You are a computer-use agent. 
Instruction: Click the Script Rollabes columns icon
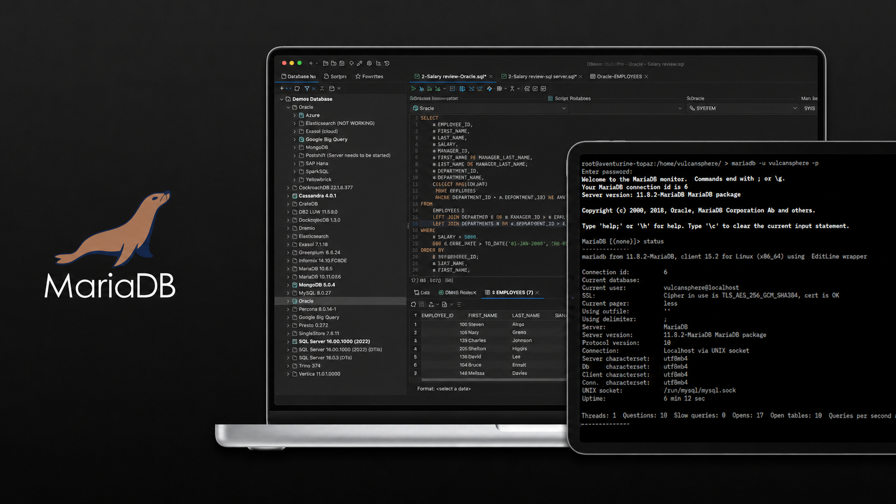[x=550, y=99]
